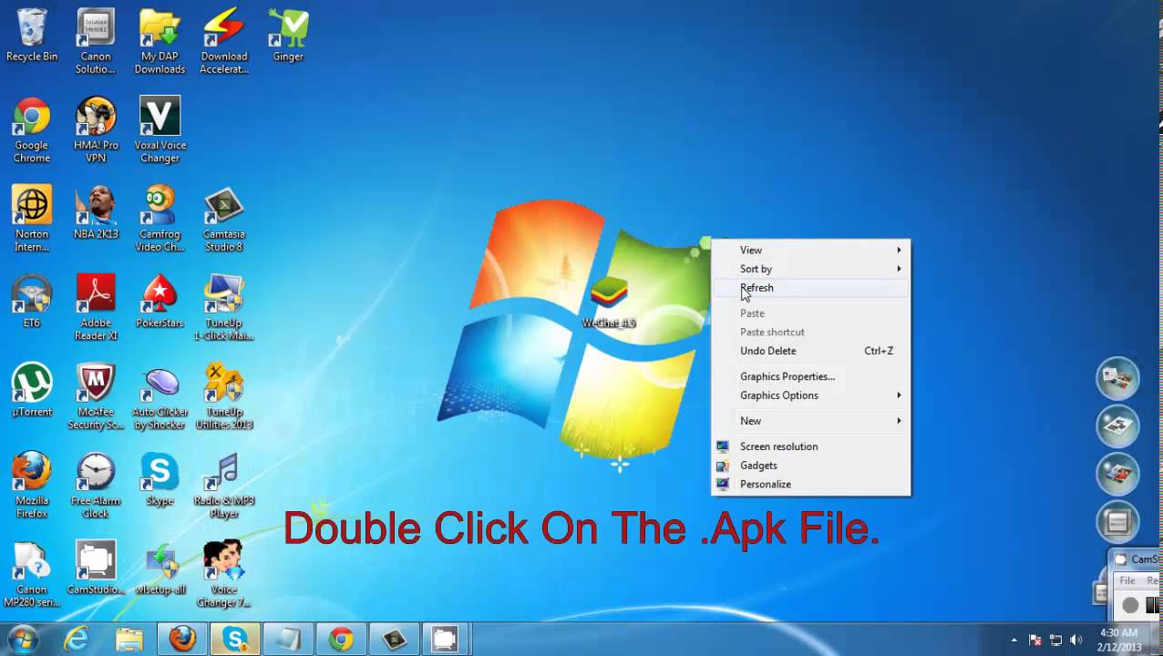Select the My DAP Downloads folder
Screen dimensions: 1163x656
pos(160,42)
